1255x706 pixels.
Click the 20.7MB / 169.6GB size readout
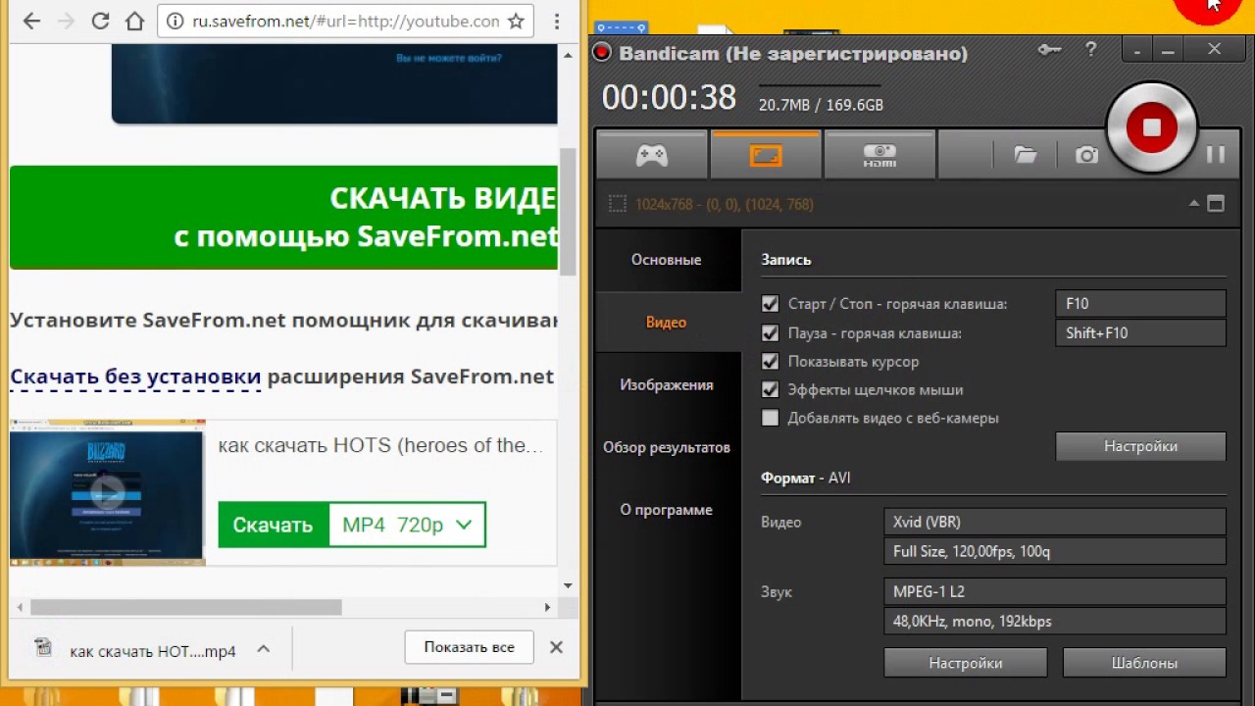click(821, 105)
